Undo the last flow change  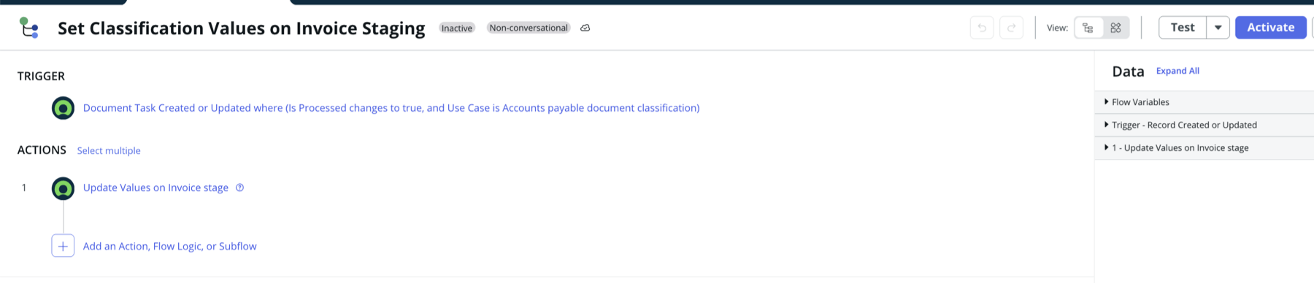click(x=982, y=28)
